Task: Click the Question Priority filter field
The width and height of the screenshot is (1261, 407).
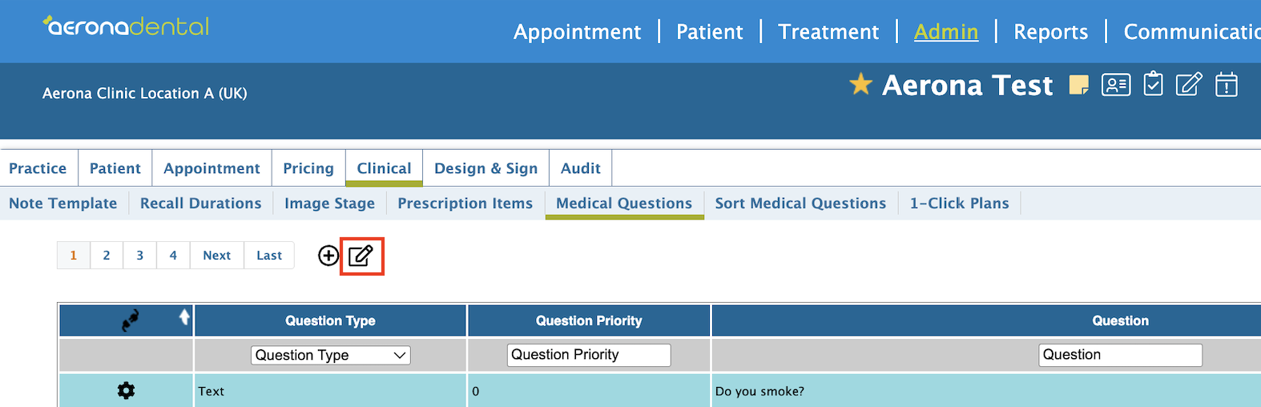Action: click(589, 355)
